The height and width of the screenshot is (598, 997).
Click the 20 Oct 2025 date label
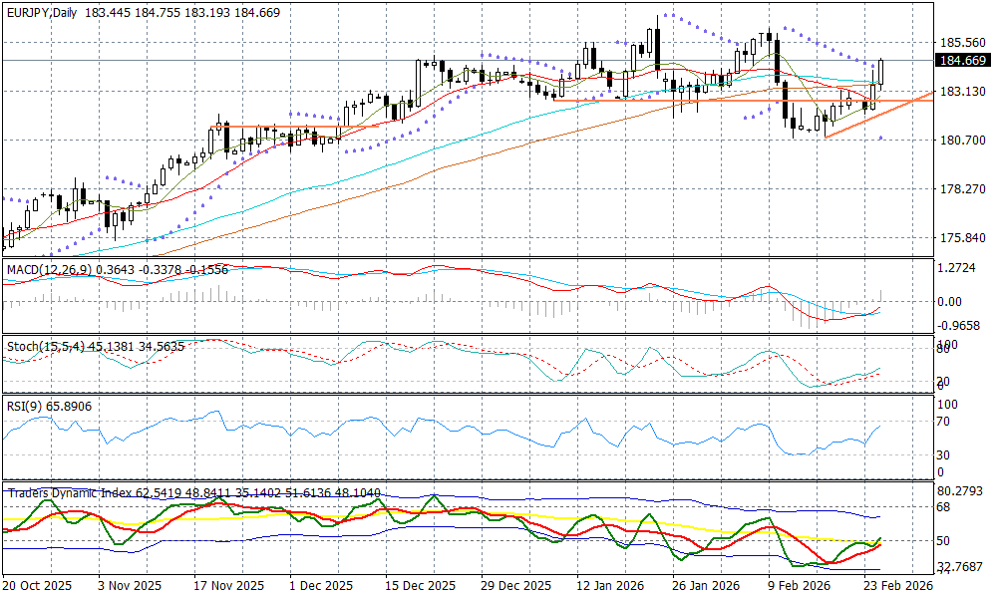pos(38,587)
